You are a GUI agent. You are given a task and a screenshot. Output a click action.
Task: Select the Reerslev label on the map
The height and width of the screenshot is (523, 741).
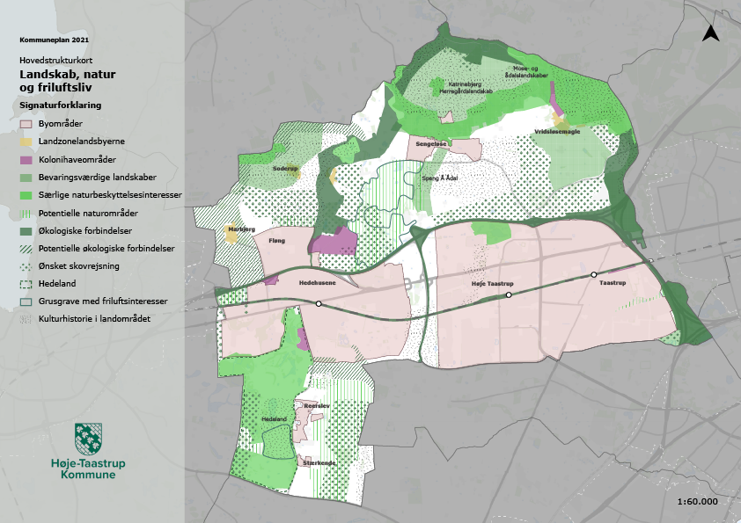tap(315, 405)
